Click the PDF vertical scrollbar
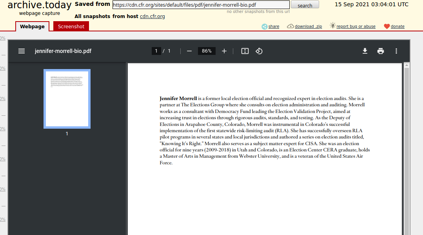The width and height of the screenshot is (423, 235). (x=407, y=151)
